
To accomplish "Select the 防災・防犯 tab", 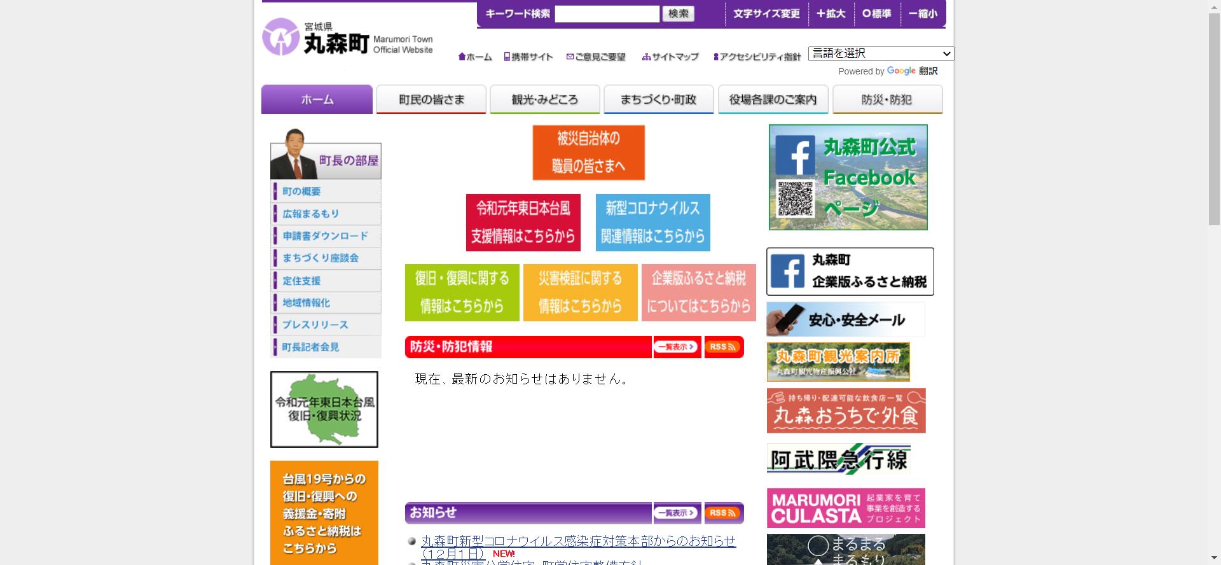I will [887, 99].
